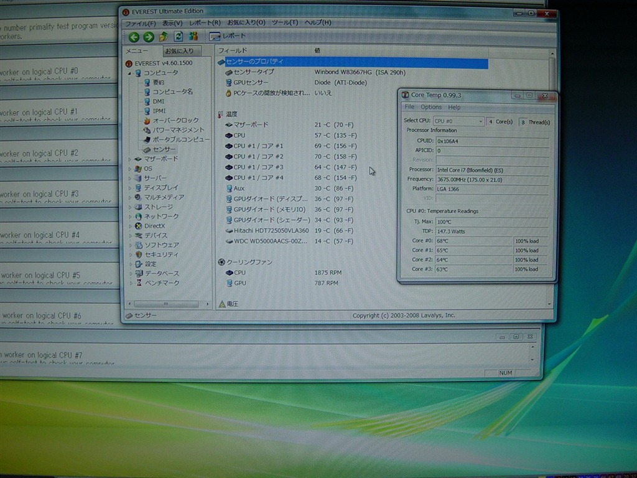
Task: Click the ソフトウェア tree icon
Action: [x=139, y=245]
